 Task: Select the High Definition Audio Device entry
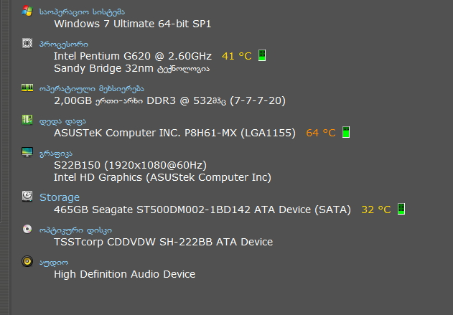[124, 274]
